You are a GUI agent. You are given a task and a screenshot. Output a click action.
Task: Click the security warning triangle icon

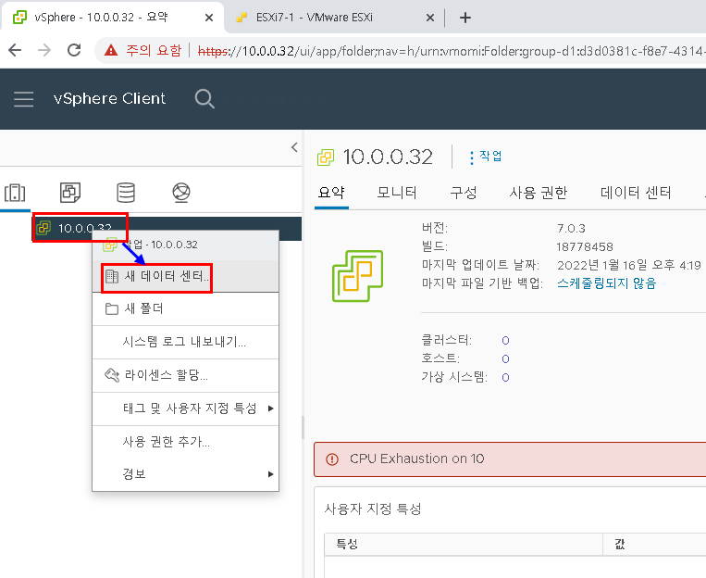click(111, 51)
